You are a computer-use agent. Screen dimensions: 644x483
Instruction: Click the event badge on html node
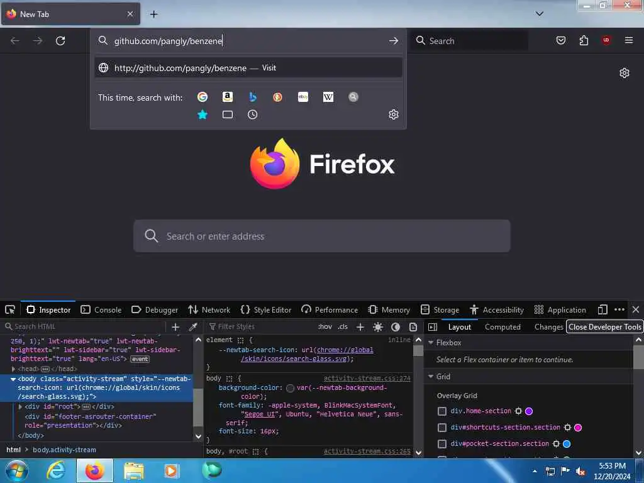140,359
